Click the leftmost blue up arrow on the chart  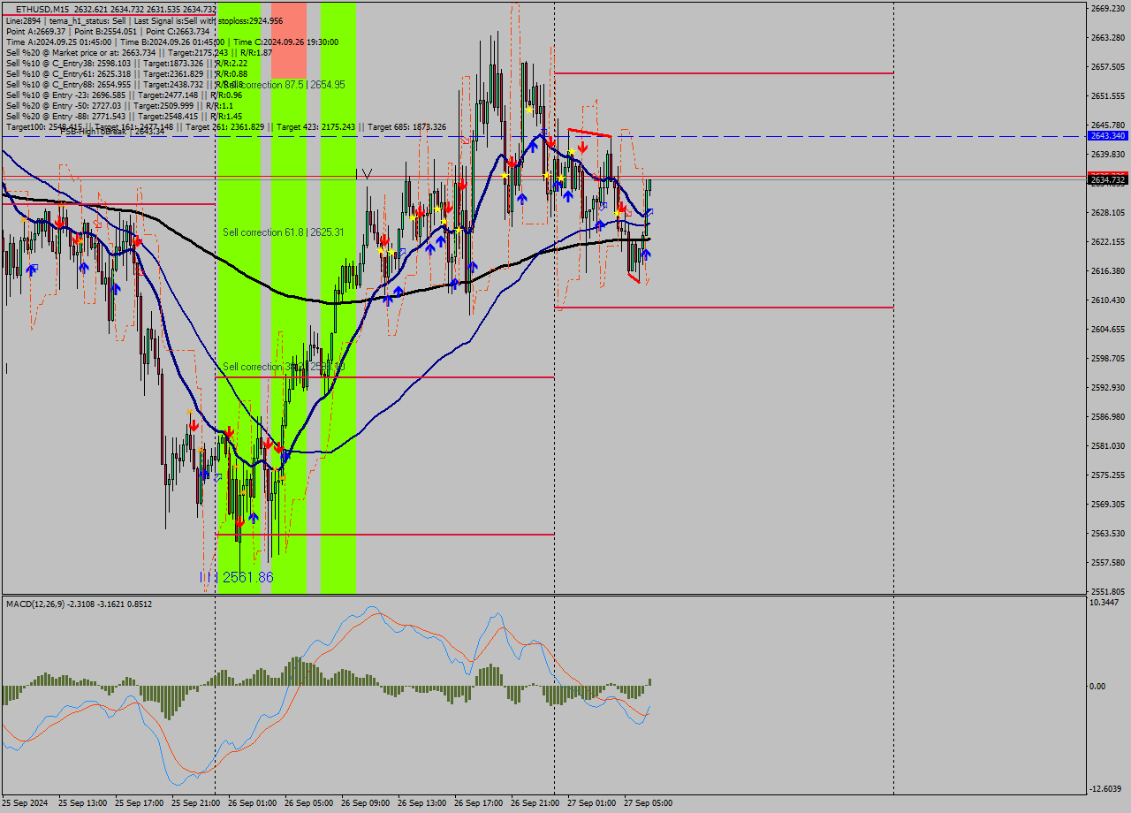coord(32,269)
